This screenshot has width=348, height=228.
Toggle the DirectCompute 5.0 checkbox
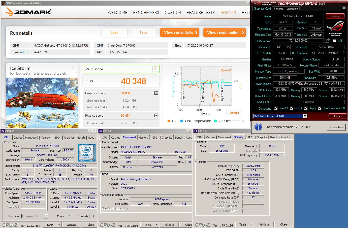click(320, 108)
